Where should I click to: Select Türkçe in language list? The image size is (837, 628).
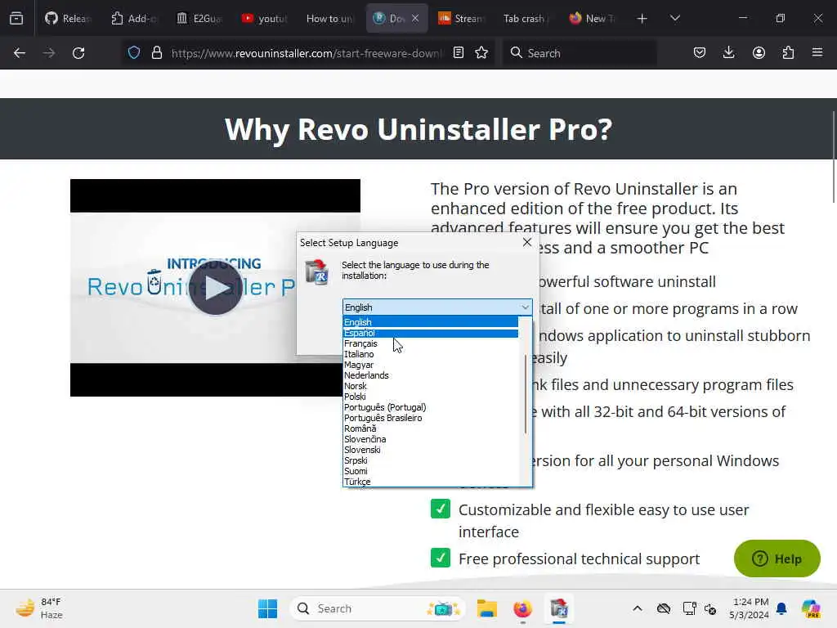click(x=431, y=482)
